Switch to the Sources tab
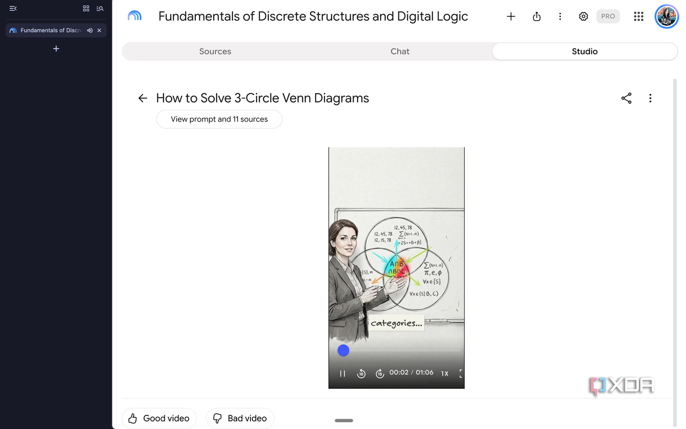 [215, 51]
